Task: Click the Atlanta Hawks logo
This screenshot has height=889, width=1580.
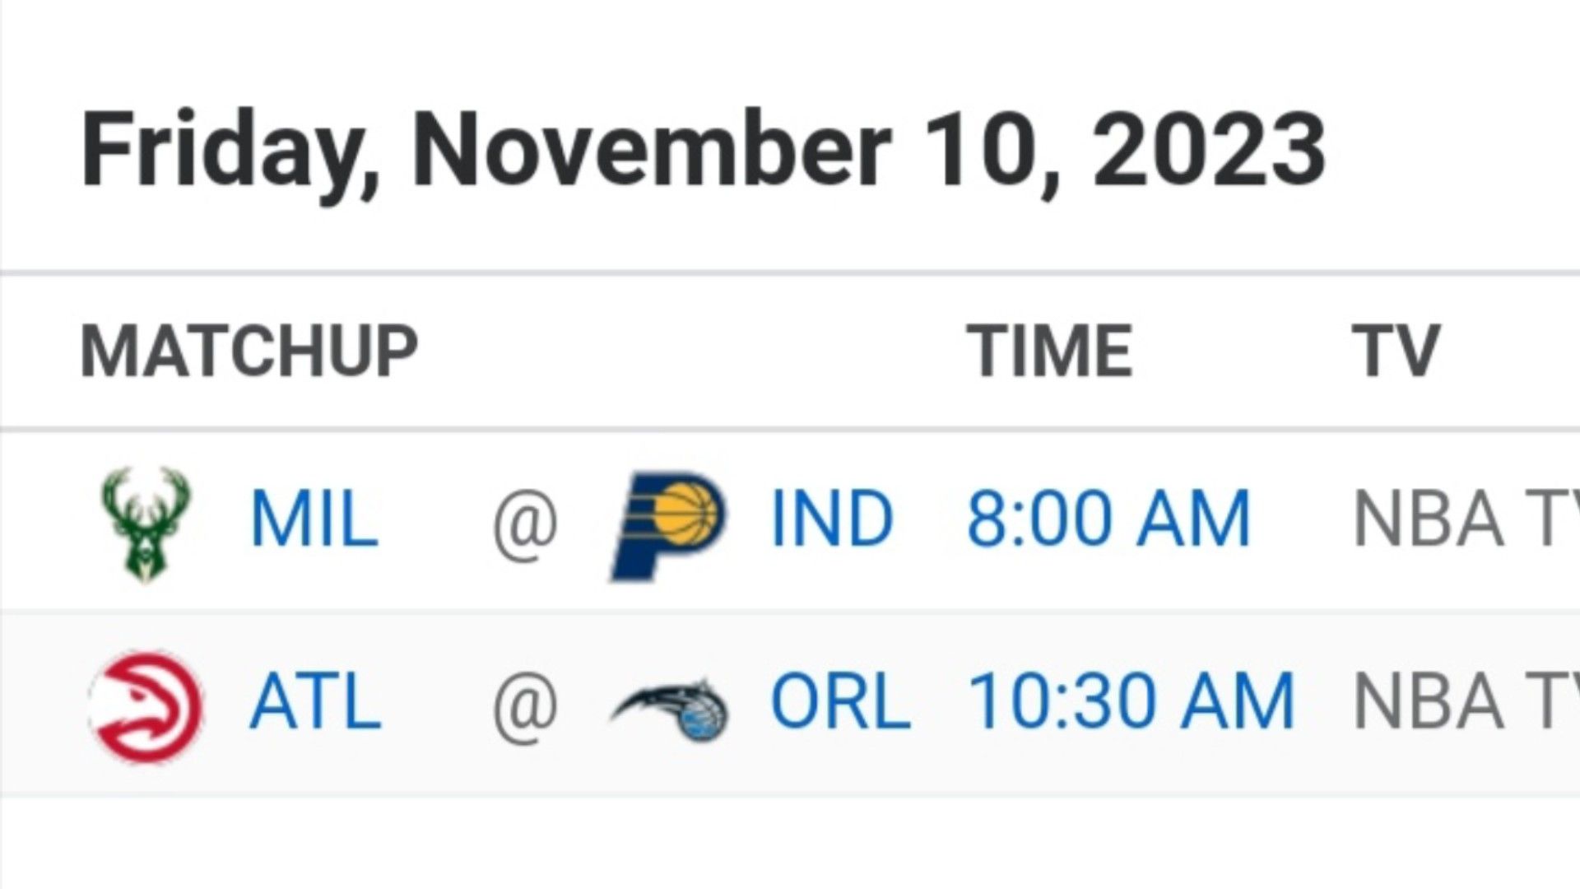Action: [x=146, y=706]
